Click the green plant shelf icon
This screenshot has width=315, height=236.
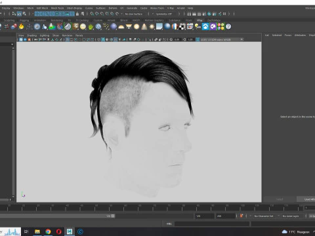pyautogui.click(x=91, y=27)
